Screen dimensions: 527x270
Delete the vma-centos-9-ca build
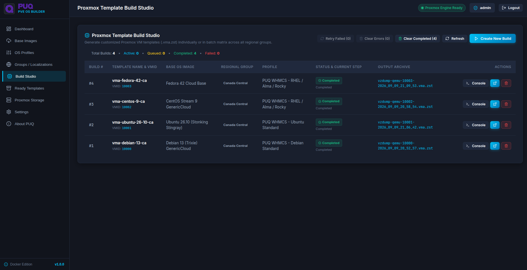[x=506, y=104]
